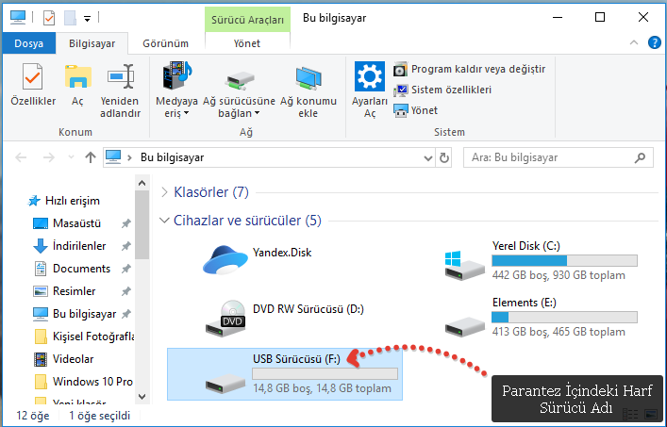Open the Yeniden adlandır rename tool
Viewport: 667px width, 427px height.
[120, 90]
